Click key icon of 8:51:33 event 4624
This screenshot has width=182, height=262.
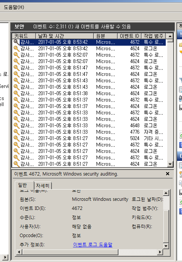point(16,119)
